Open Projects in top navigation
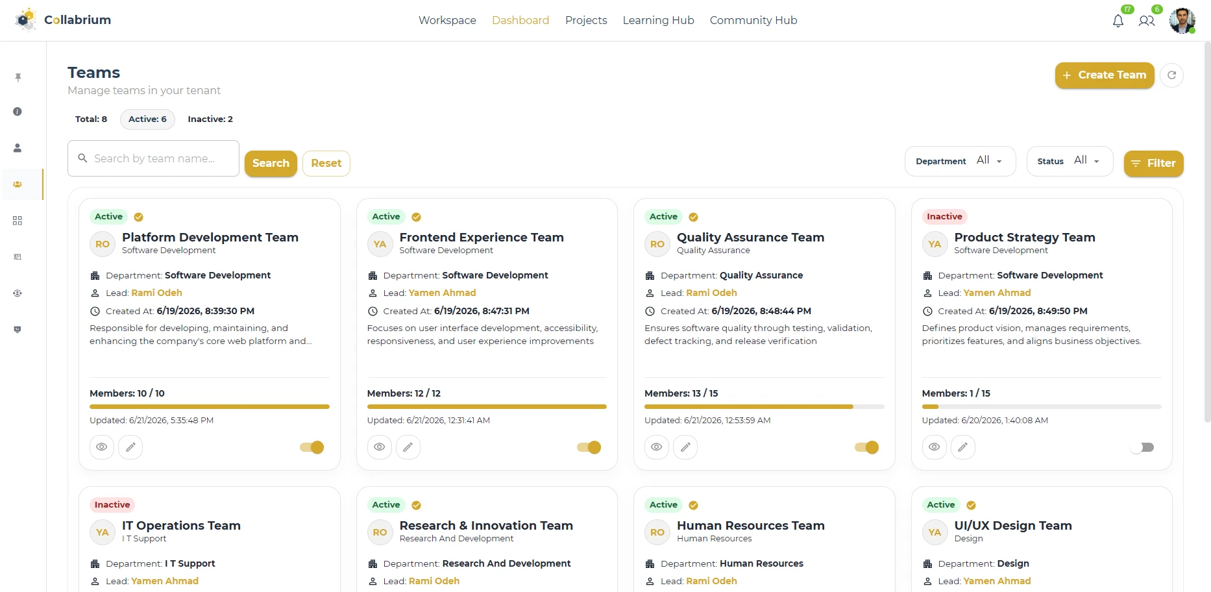The image size is (1211, 592). pyautogui.click(x=586, y=20)
